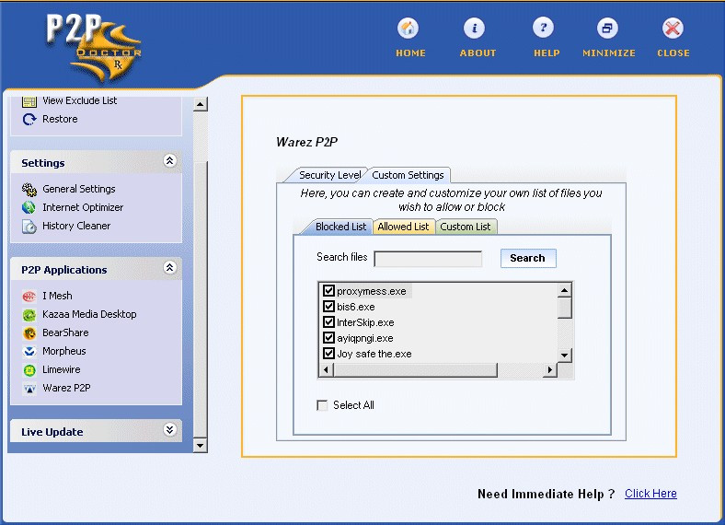Viewport: 725px width, 525px height.
Task: Click the Warez P2P icon
Action: pyautogui.click(x=29, y=389)
